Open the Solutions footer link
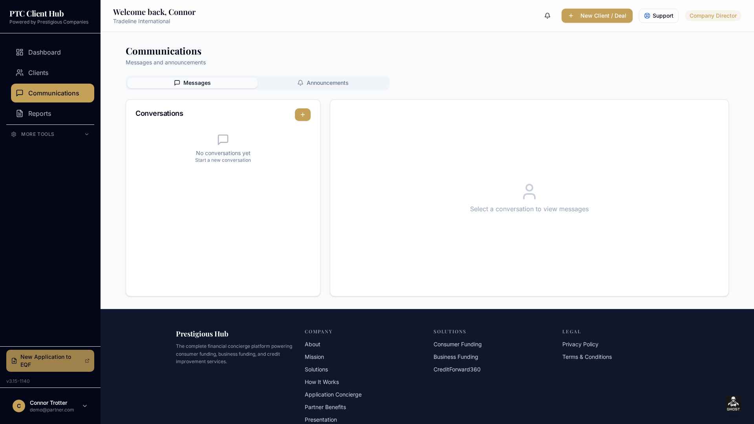Viewport: 754px width, 424px height. (x=316, y=369)
